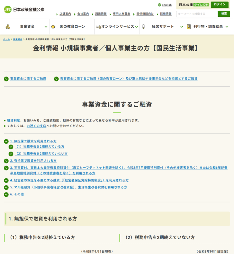Expand the オンラインサービス menu chevron

tap(137, 27)
